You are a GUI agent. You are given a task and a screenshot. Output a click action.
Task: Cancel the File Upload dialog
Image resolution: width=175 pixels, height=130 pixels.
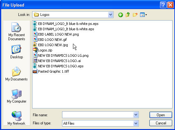pos(161,123)
